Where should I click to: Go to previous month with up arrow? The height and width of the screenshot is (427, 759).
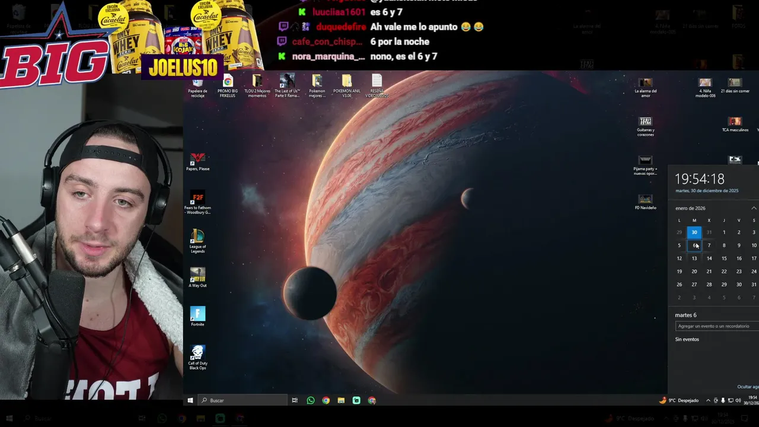(754, 208)
